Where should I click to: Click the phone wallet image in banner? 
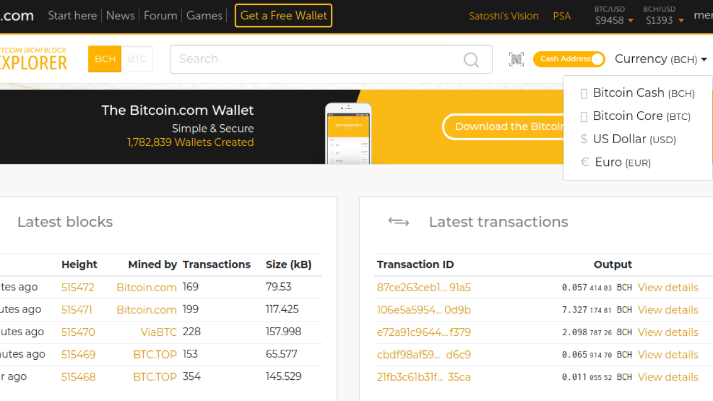(x=348, y=134)
